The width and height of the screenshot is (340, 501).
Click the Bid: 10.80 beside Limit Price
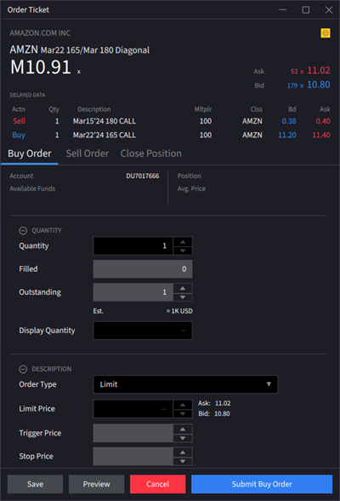pyautogui.click(x=214, y=414)
